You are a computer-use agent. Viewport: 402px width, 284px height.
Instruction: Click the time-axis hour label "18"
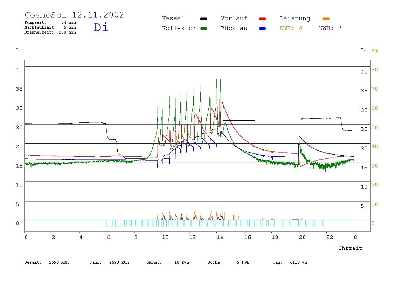275,237
